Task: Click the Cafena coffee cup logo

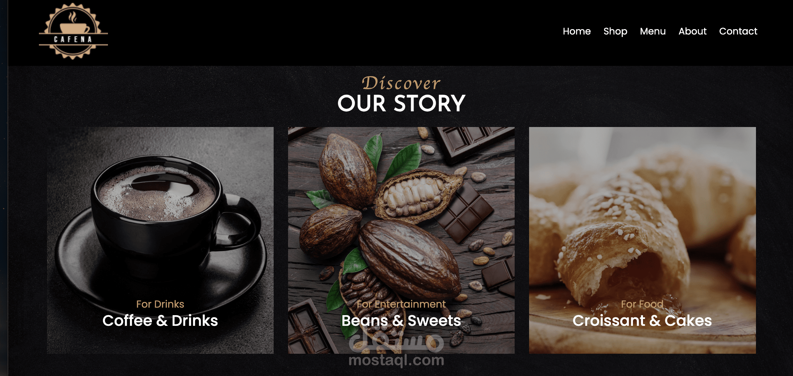Action: click(x=73, y=31)
